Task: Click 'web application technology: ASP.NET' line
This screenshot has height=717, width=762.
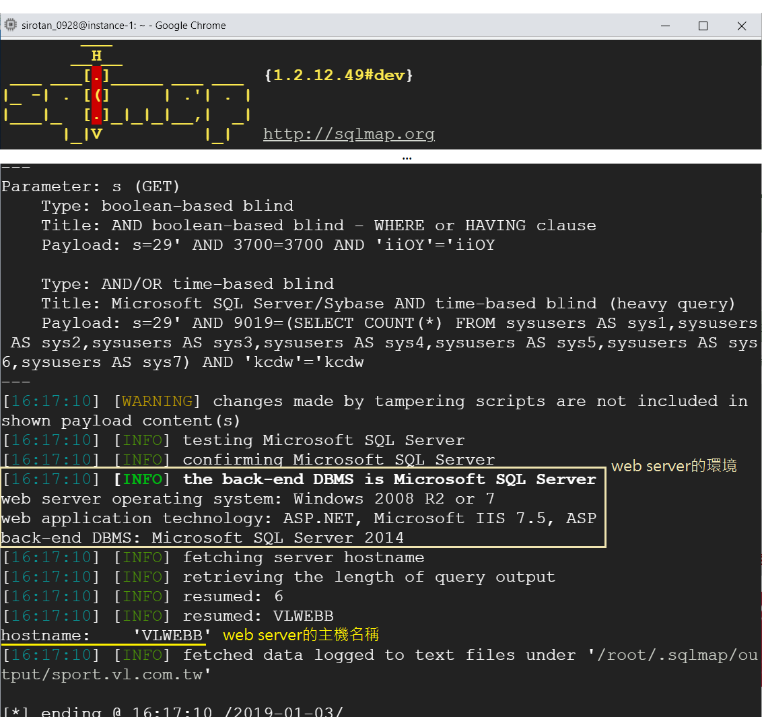Action: 299,518
